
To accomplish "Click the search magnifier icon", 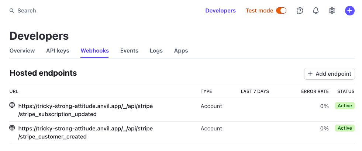I will tap(12, 11).
